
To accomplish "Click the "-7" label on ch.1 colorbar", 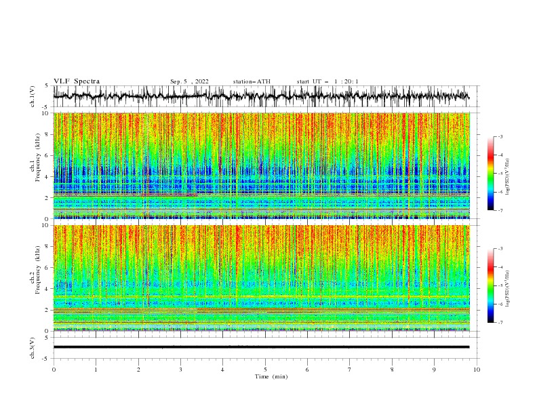I will [500, 210].
